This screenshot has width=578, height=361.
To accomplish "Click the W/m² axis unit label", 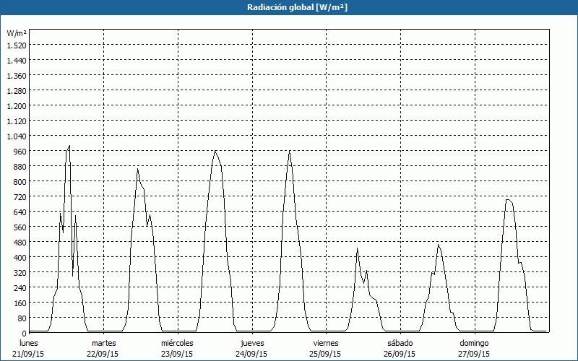I will click(17, 33).
